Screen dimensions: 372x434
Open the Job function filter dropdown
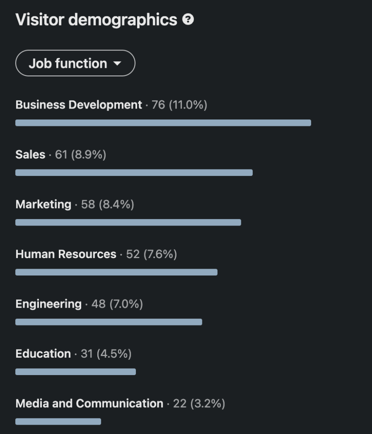pyautogui.click(x=75, y=63)
